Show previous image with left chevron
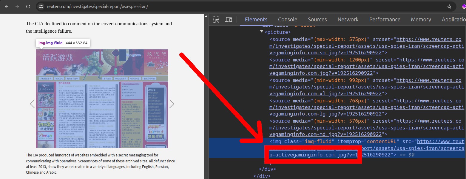Screen dimensions: 466x179 coord(32,104)
